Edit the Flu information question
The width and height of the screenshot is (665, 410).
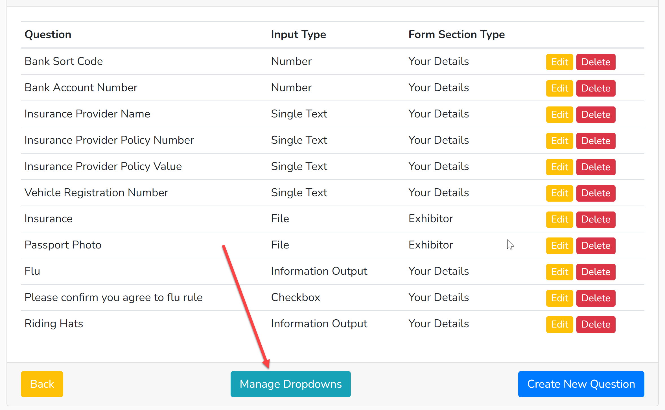[559, 272]
